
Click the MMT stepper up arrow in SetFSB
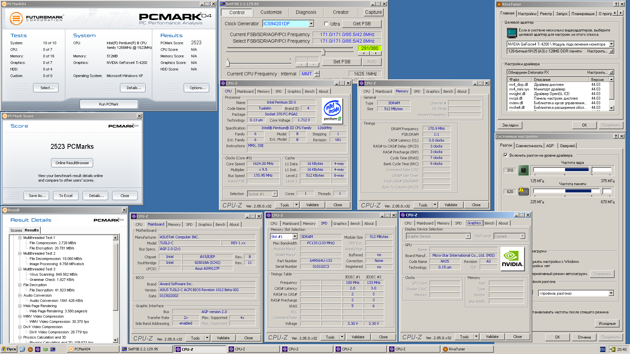(x=317, y=72)
